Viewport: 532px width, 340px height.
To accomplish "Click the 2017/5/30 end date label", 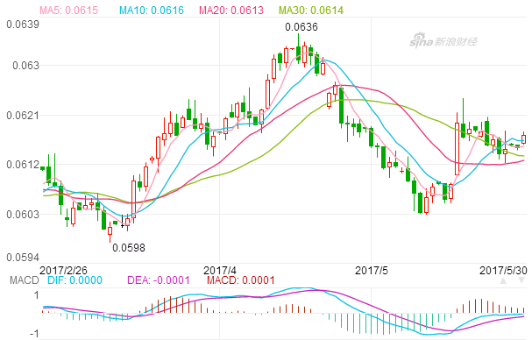I will pos(503,271).
